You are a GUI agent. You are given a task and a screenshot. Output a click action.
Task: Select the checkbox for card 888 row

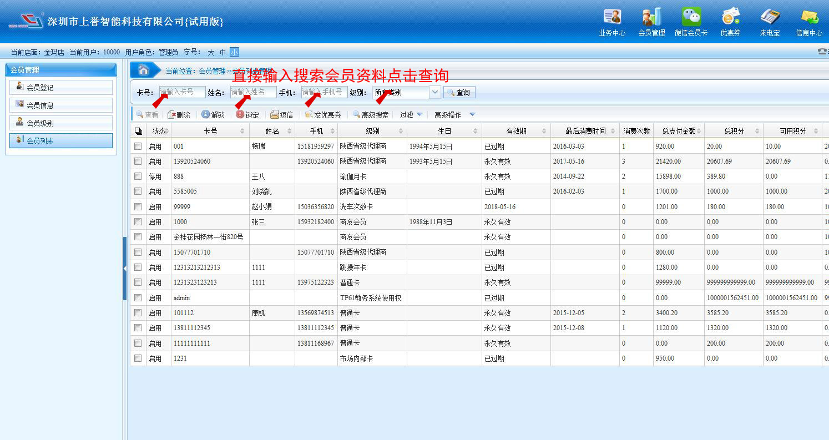tap(138, 176)
